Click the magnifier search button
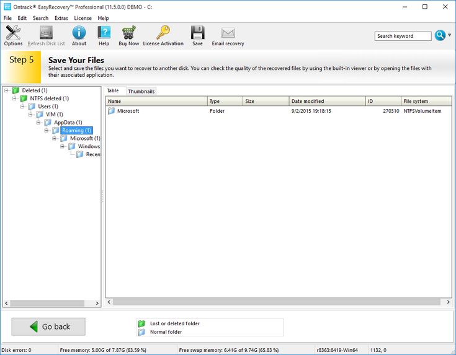The image size is (456, 355). pyautogui.click(x=440, y=35)
